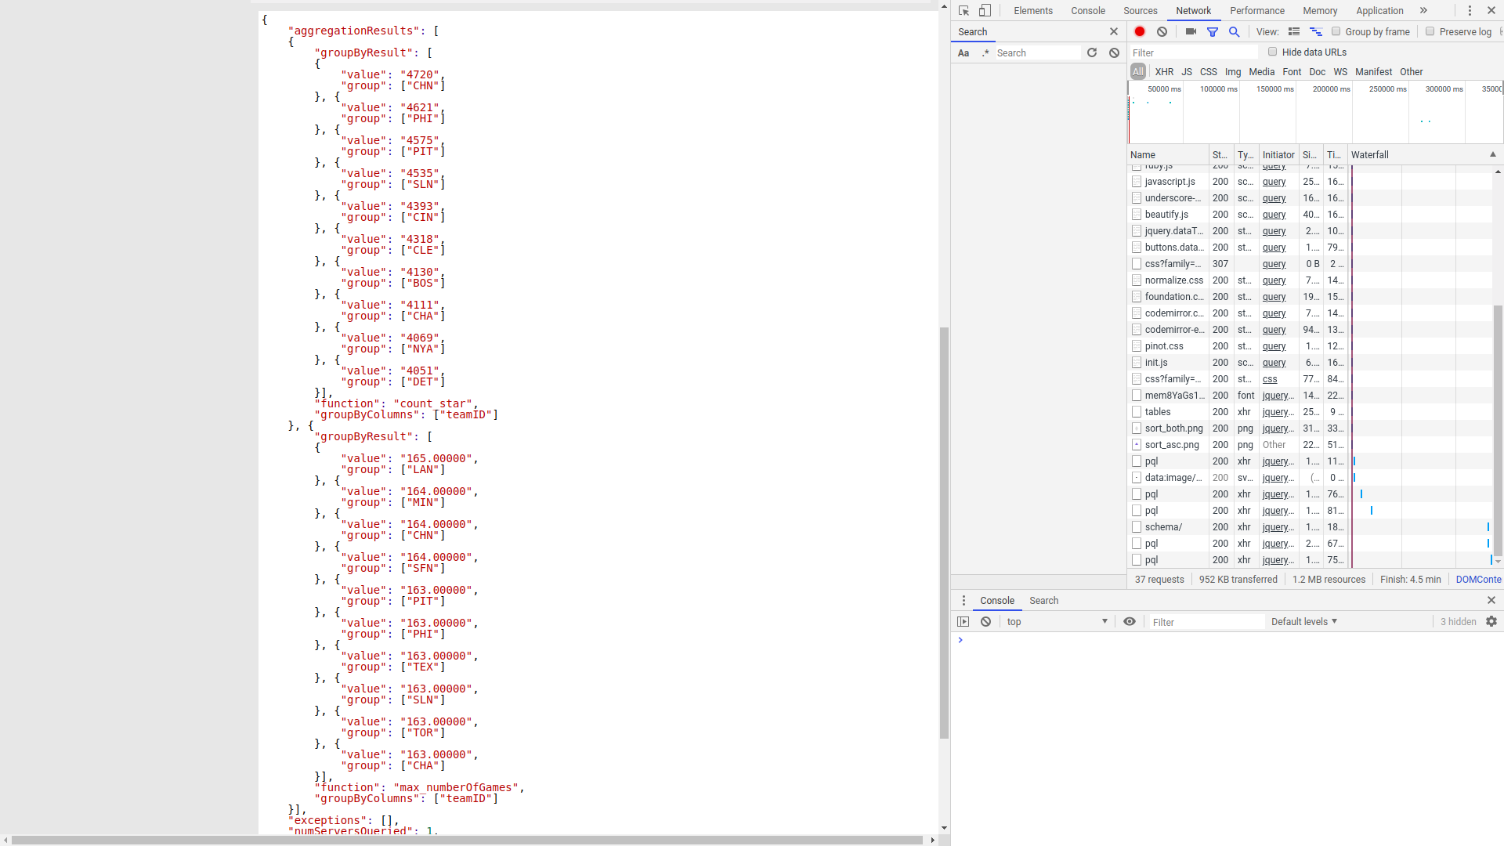Screen dimensions: 1504x846
Task: Open the schema/ request row
Action: tap(1310, 527)
